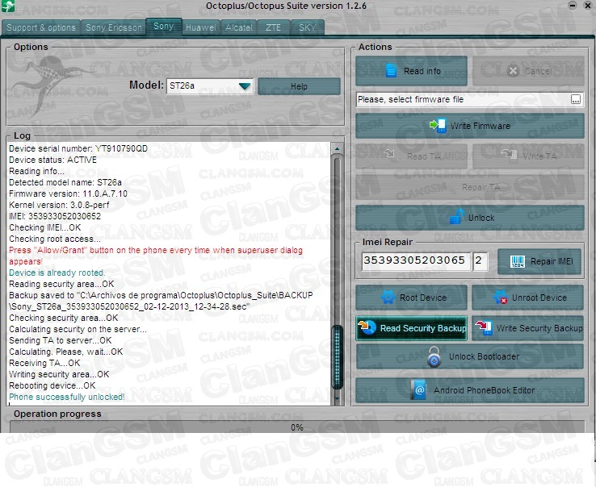
Task: Click the Unroot Device gear icon
Action: (x=500, y=298)
